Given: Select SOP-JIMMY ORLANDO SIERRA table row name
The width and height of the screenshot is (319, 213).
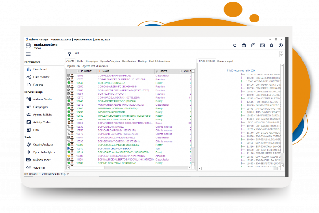Looking at the screenshot, I should pos(114,149).
